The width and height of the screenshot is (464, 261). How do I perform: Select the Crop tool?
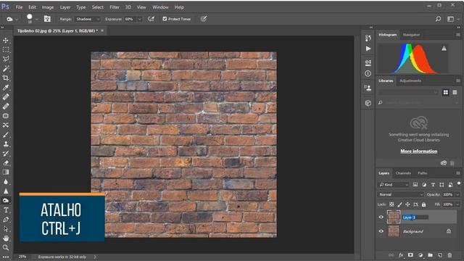click(x=6, y=78)
